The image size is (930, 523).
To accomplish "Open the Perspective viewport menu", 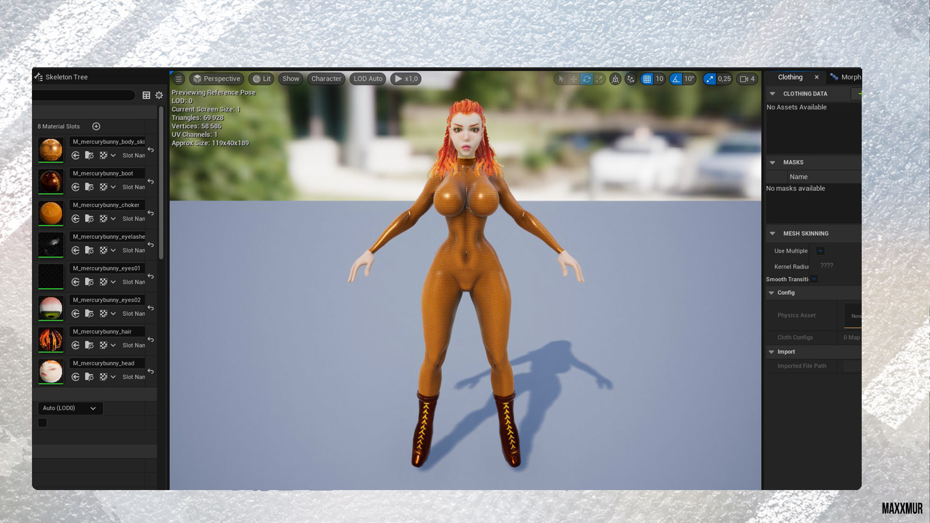I will point(217,79).
